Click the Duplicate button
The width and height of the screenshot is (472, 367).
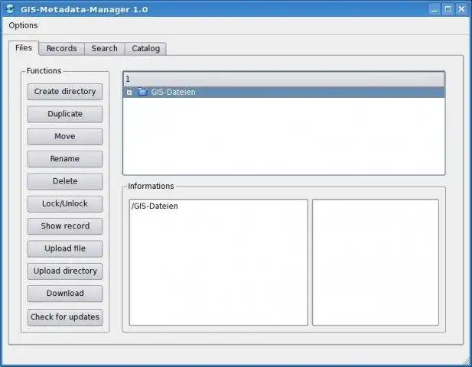65,114
